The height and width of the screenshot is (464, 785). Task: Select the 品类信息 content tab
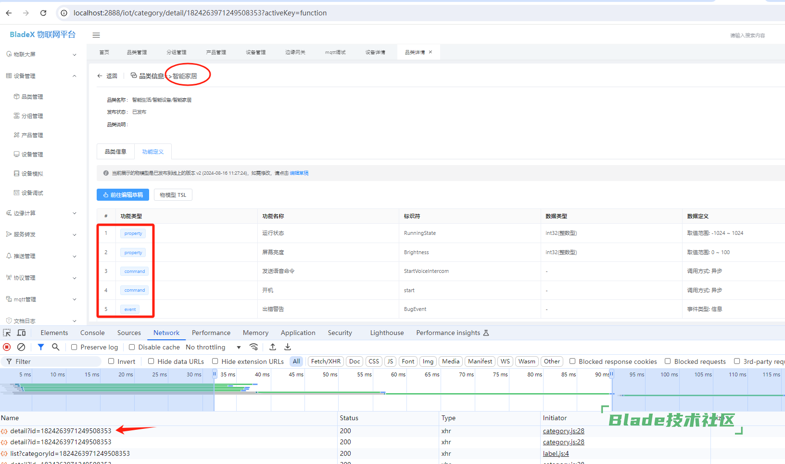[115, 152]
